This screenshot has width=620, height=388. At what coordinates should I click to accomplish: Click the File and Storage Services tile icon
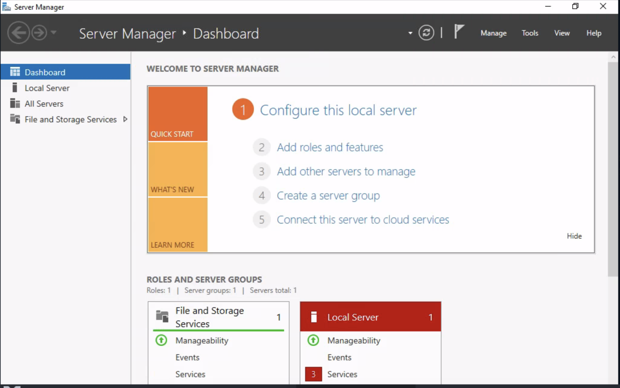pyautogui.click(x=162, y=316)
